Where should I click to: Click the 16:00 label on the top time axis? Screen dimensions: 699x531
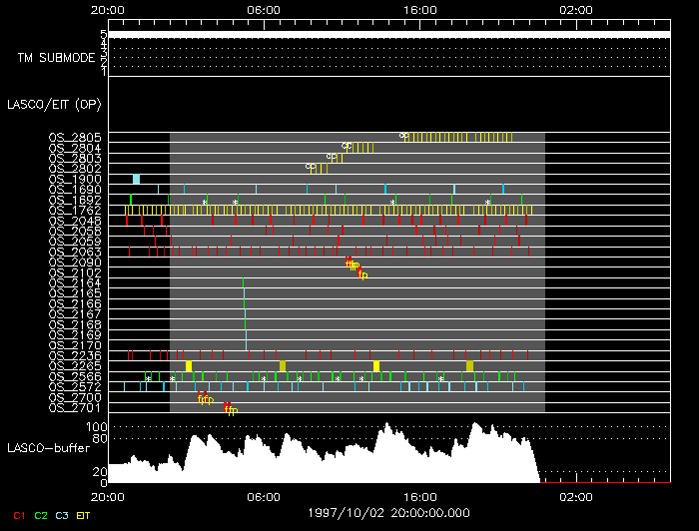pyautogui.click(x=418, y=9)
